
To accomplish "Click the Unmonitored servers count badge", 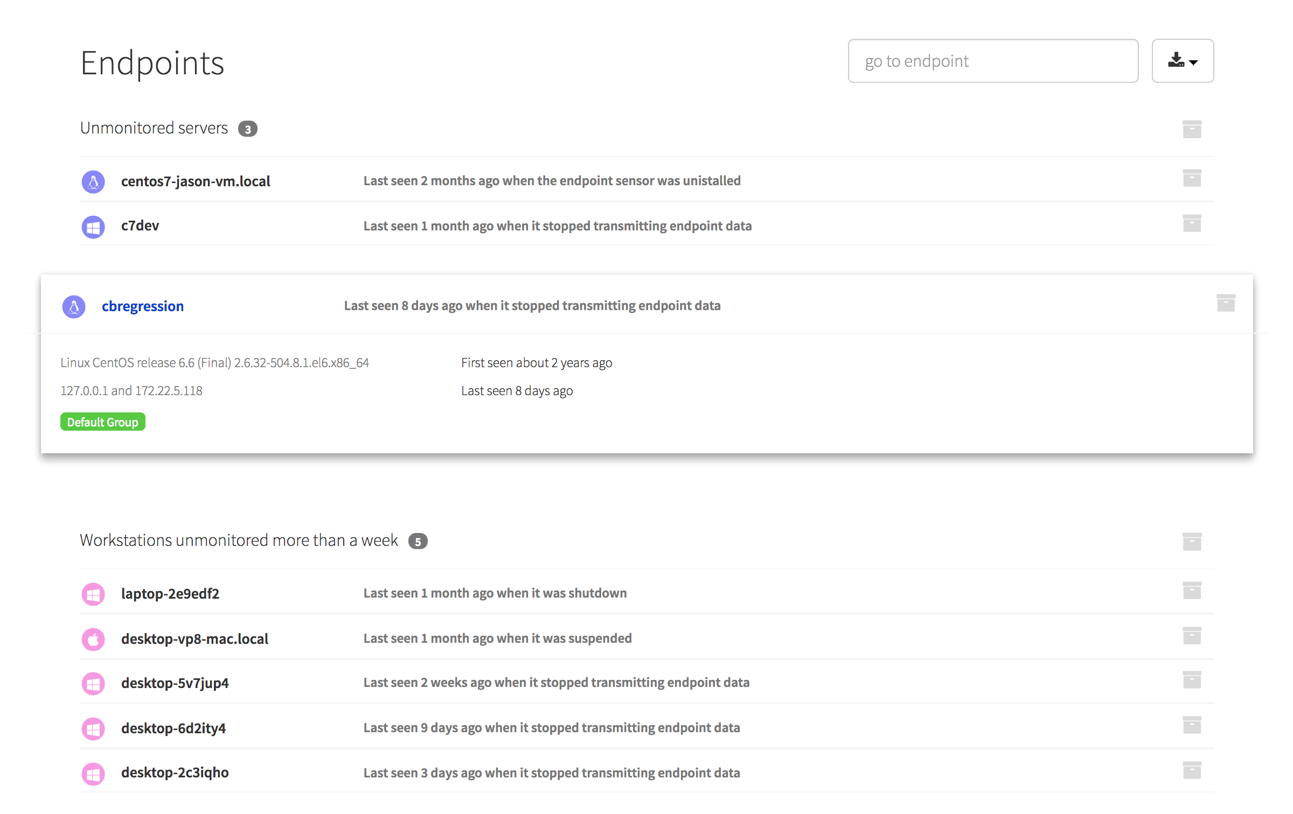I will pyautogui.click(x=248, y=129).
